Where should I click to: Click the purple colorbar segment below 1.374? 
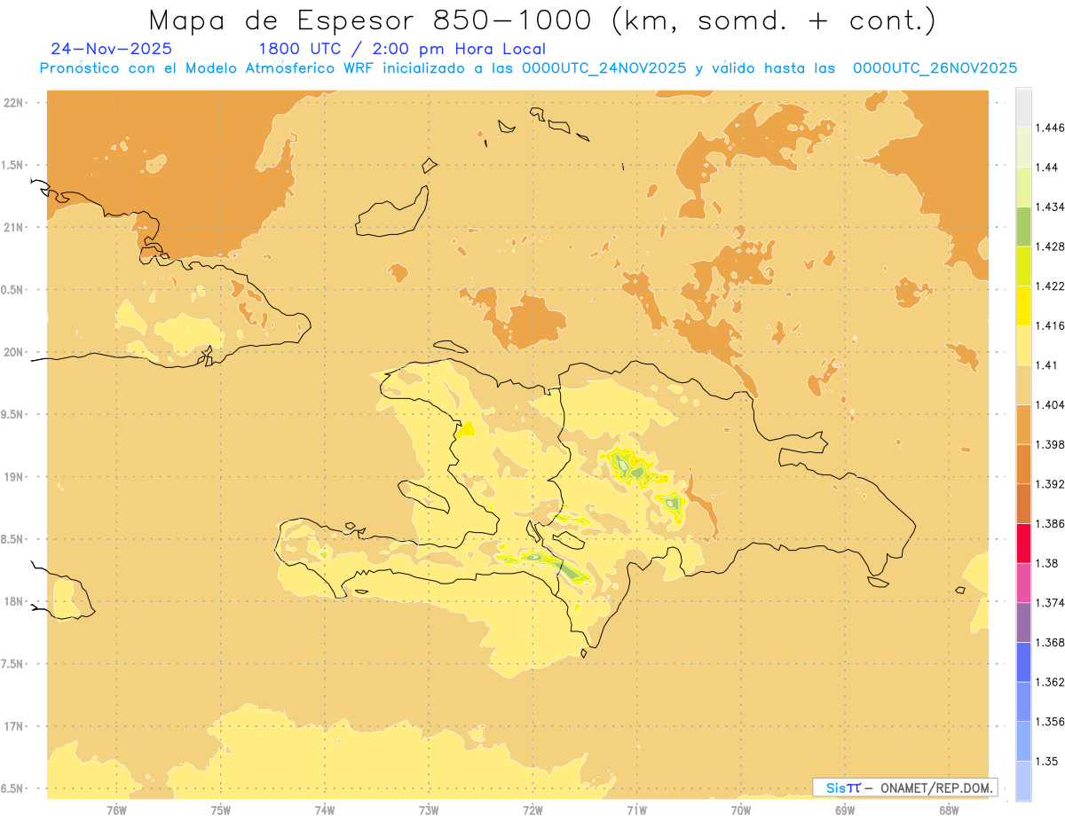pos(1023,622)
